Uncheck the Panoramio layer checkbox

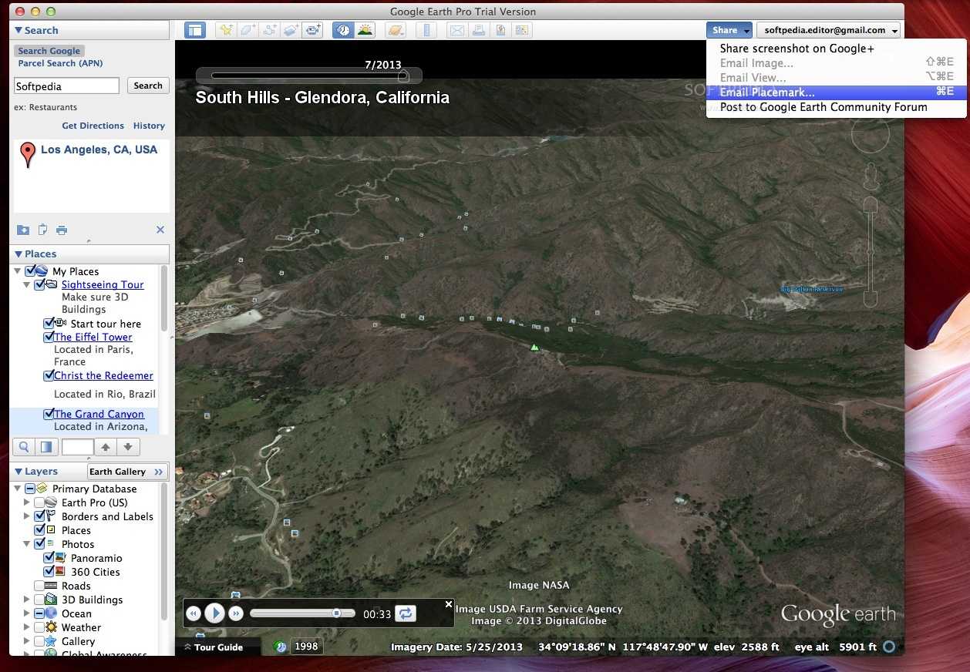point(49,558)
